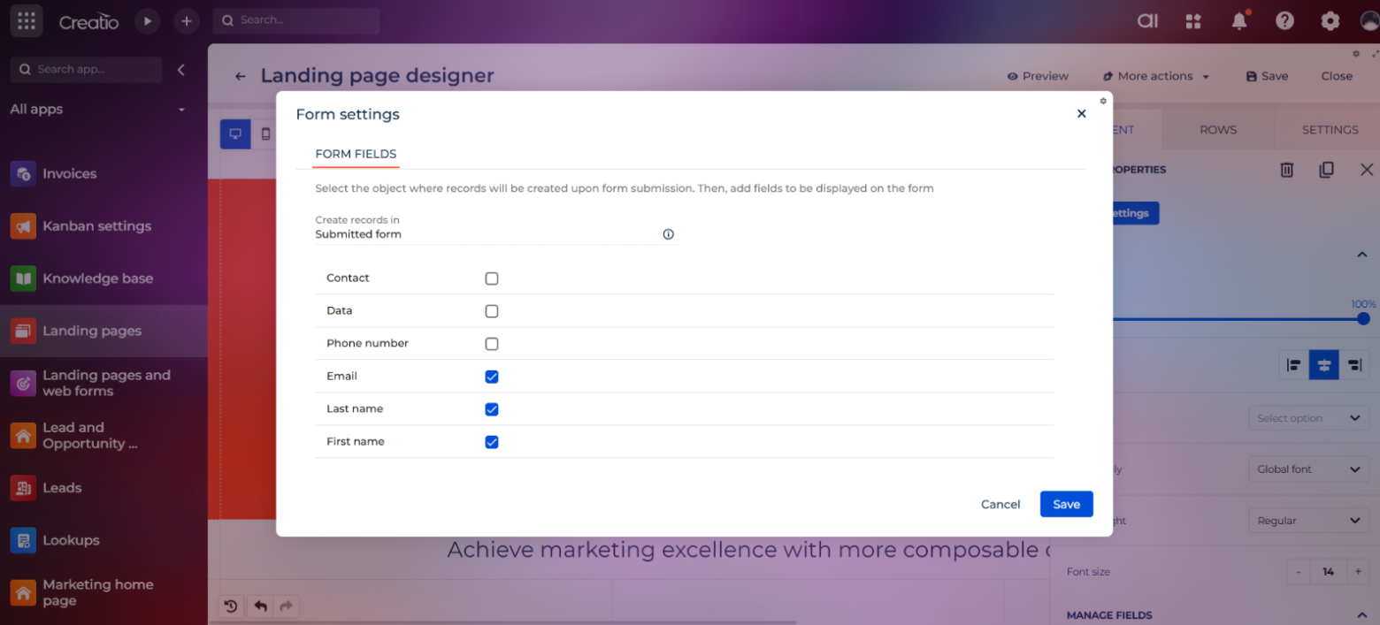
Task: Click the 100% opacity slider handle
Action: click(x=1363, y=319)
